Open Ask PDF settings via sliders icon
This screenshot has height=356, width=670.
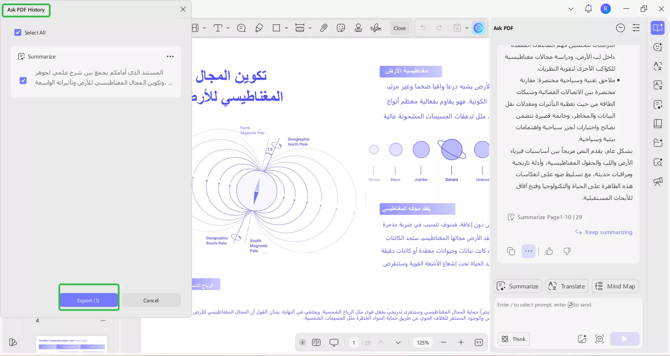pyautogui.click(x=636, y=28)
